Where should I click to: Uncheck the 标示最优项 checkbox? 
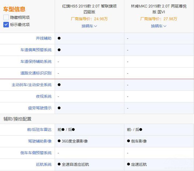pyautogui.click(x=6, y=25)
